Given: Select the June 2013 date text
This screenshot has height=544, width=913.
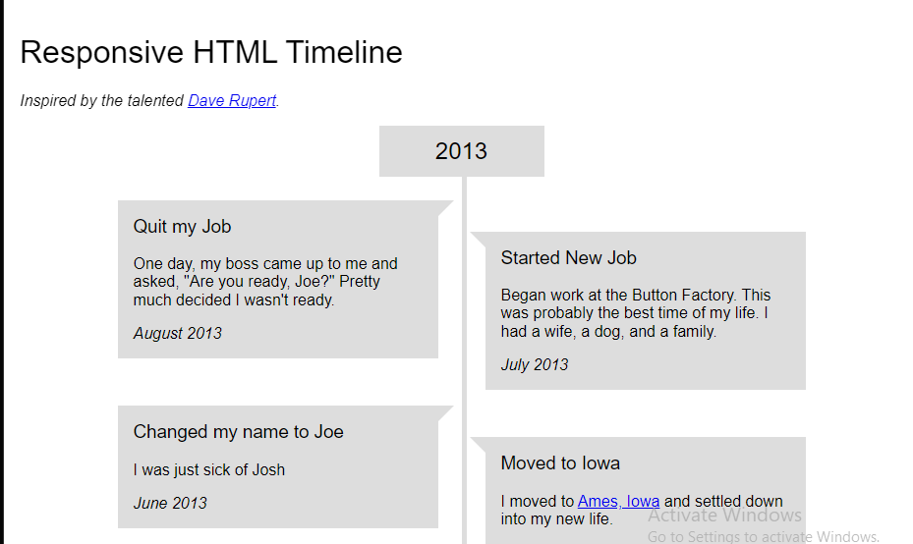Looking at the screenshot, I should pyautogui.click(x=170, y=504).
